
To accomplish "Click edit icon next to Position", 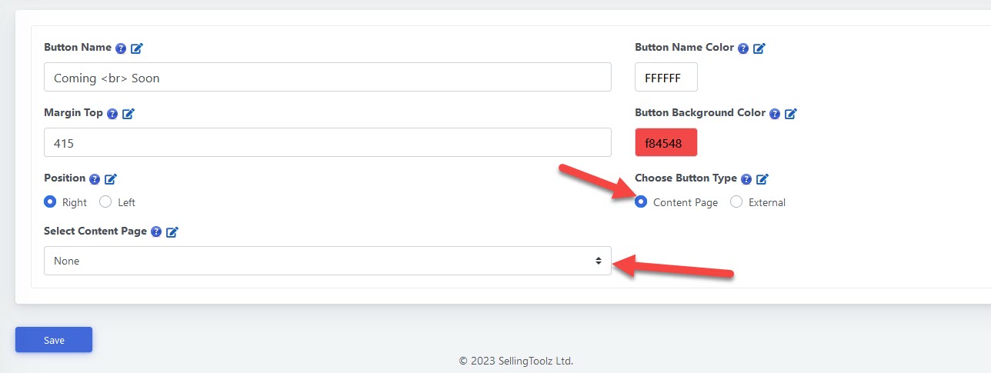I will pyautogui.click(x=111, y=179).
